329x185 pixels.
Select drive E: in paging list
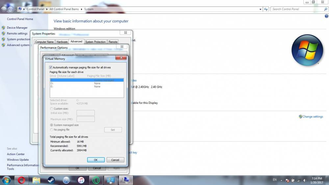coord(87,86)
